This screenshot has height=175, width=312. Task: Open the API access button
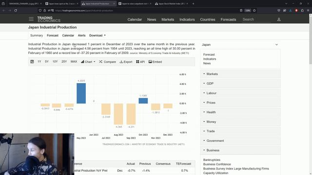tap(140, 62)
